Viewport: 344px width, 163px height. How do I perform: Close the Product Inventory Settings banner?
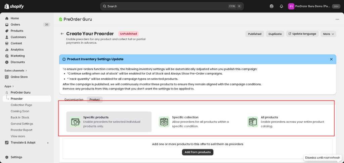click(x=331, y=59)
